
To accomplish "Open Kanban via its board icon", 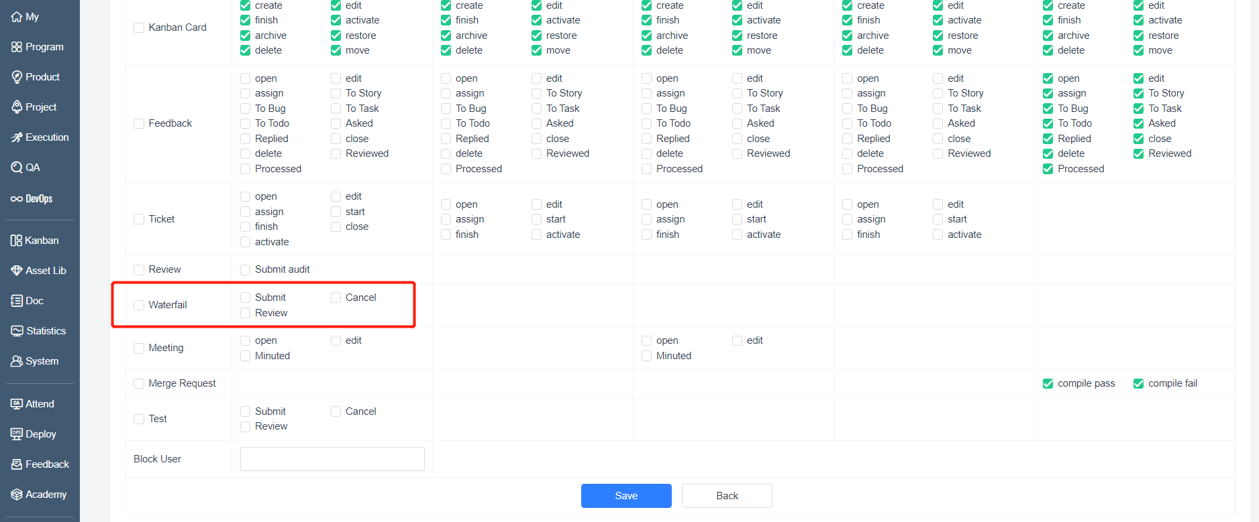I will (17, 241).
